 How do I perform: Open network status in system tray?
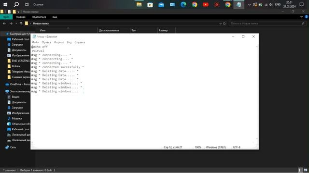(266, 4)
